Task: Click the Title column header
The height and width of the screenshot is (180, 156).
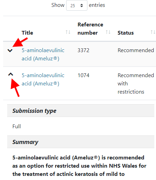Action: [x=27, y=33]
